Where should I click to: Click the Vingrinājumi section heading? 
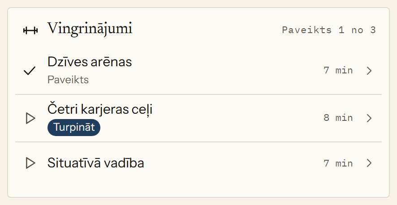90,29
